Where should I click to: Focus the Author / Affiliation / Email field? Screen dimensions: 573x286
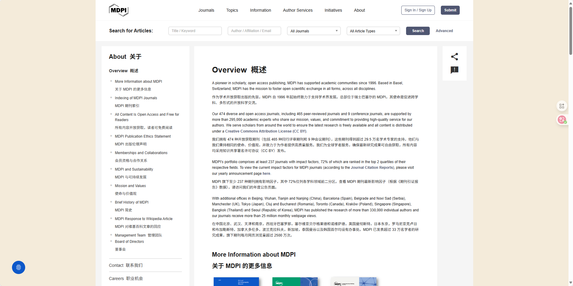tap(254, 31)
